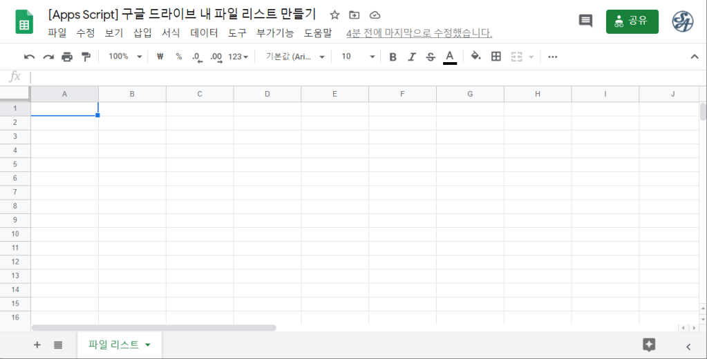Show all sheets list icon
The width and height of the screenshot is (707, 359).
click(x=58, y=345)
